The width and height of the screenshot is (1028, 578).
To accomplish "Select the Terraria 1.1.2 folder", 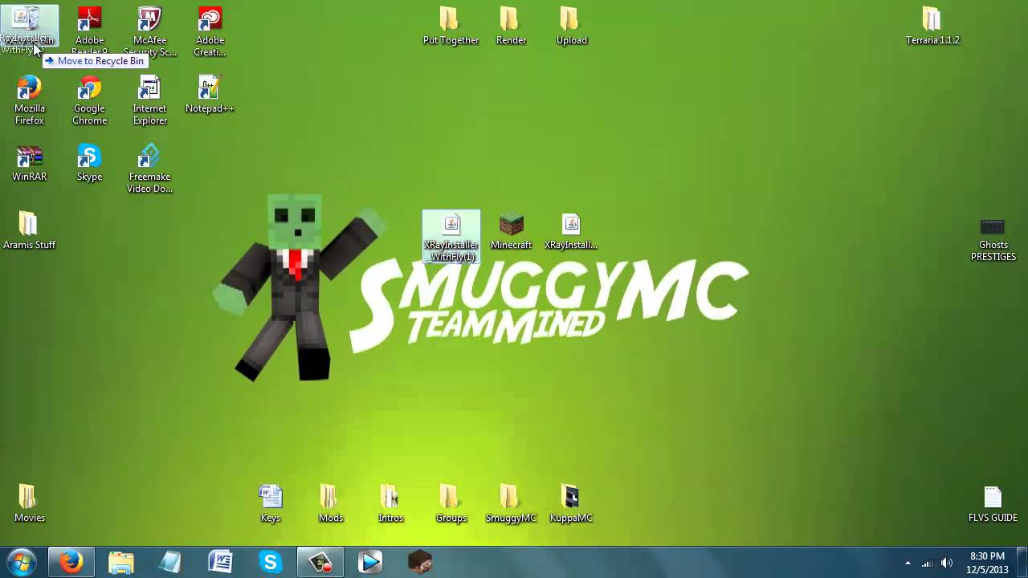I will [x=932, y=26].
